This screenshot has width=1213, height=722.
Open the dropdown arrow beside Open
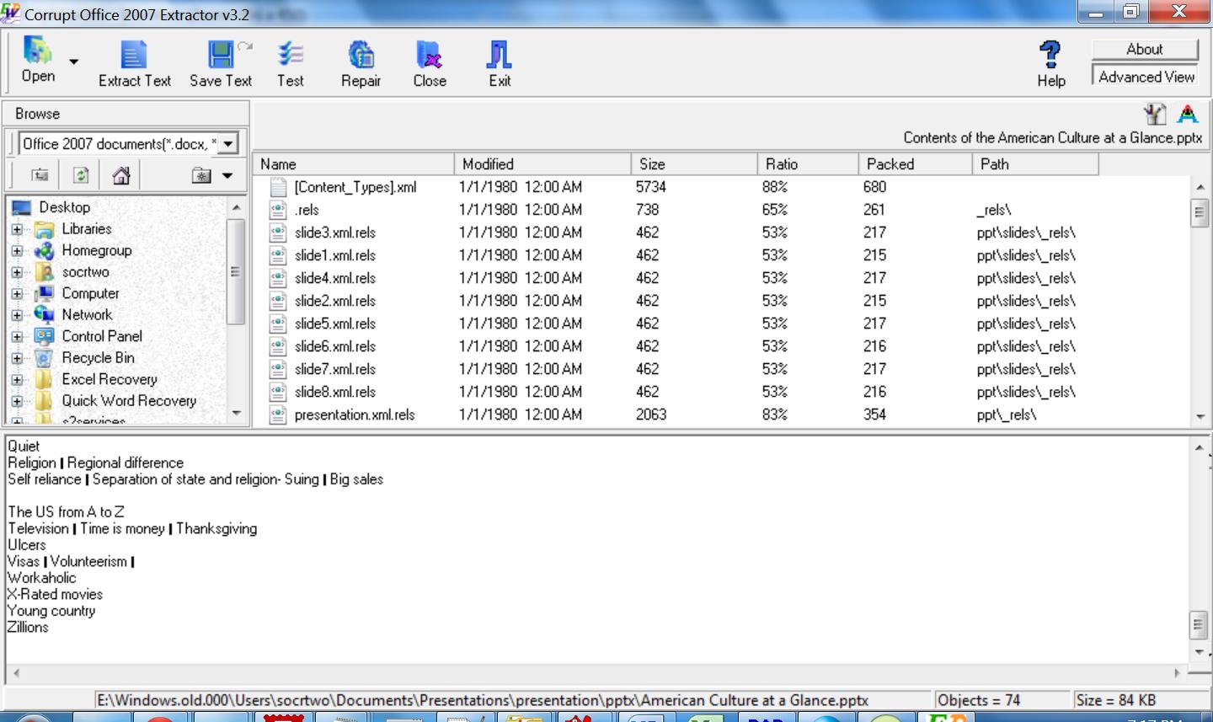click(73, 62)
